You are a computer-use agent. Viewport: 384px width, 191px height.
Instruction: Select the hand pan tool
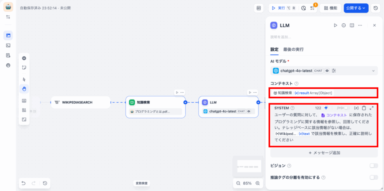(x=24, y=89)
